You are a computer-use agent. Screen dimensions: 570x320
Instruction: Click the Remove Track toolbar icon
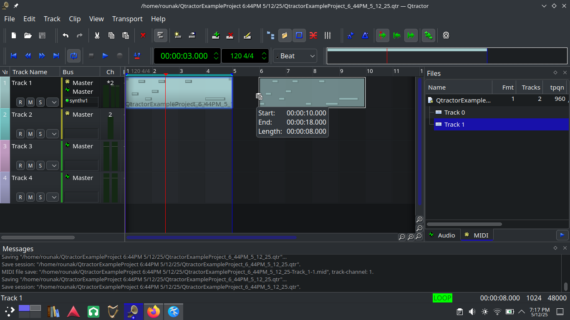pyautogui.click(x=230, y=35)
